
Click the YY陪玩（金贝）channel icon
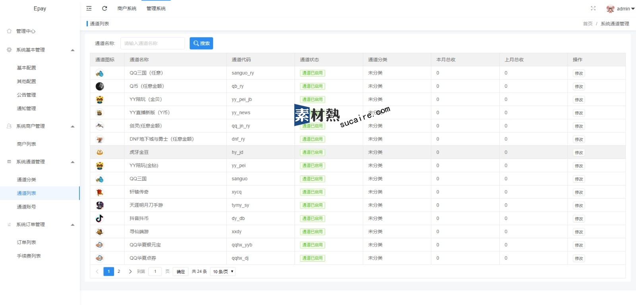100,99
